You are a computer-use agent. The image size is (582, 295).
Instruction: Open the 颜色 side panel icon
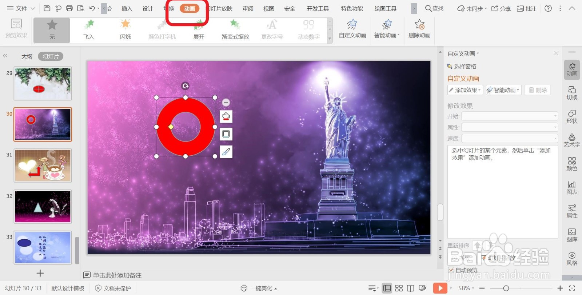click(x=572, y=164)
